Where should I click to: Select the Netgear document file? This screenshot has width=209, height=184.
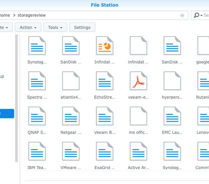[71, 116]
